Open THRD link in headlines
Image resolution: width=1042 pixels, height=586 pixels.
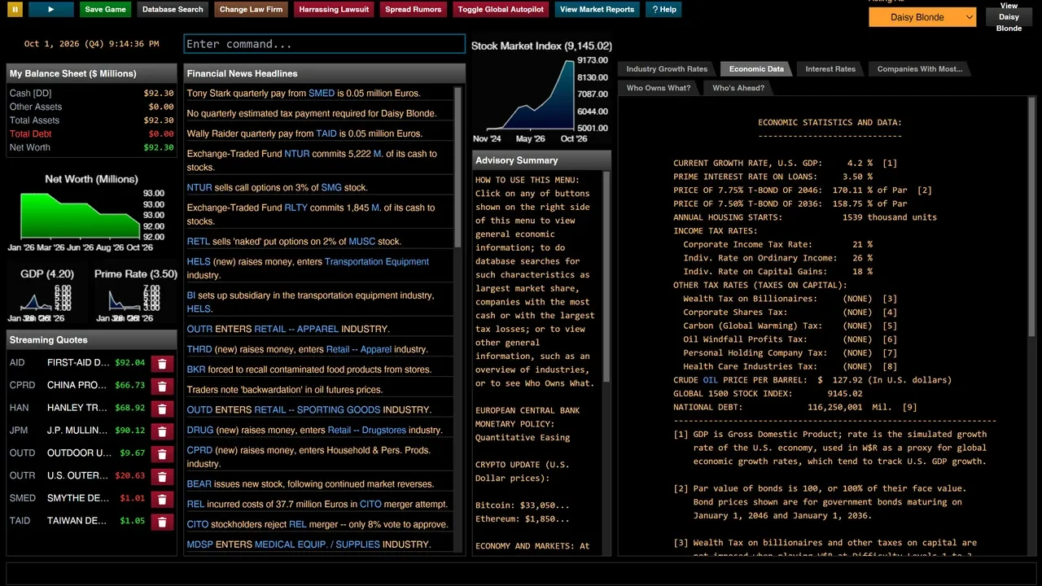pos(199,349)
